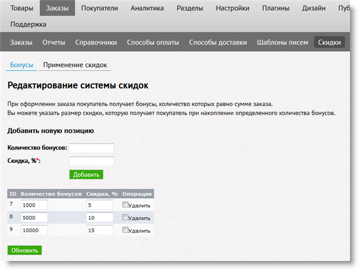Edit discount value 5 in row 7
Screen dimensions: 359x270
pyautogui.click(x=99, y=205)
